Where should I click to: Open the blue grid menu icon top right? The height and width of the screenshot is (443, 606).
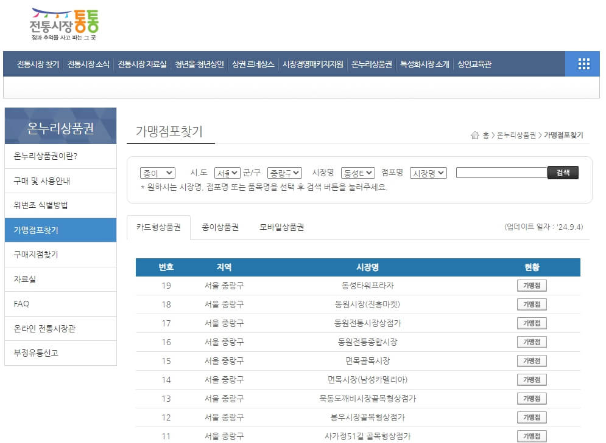click(x=583, y=63)
